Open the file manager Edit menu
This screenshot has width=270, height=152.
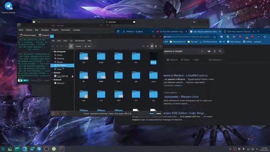point(59,41)
